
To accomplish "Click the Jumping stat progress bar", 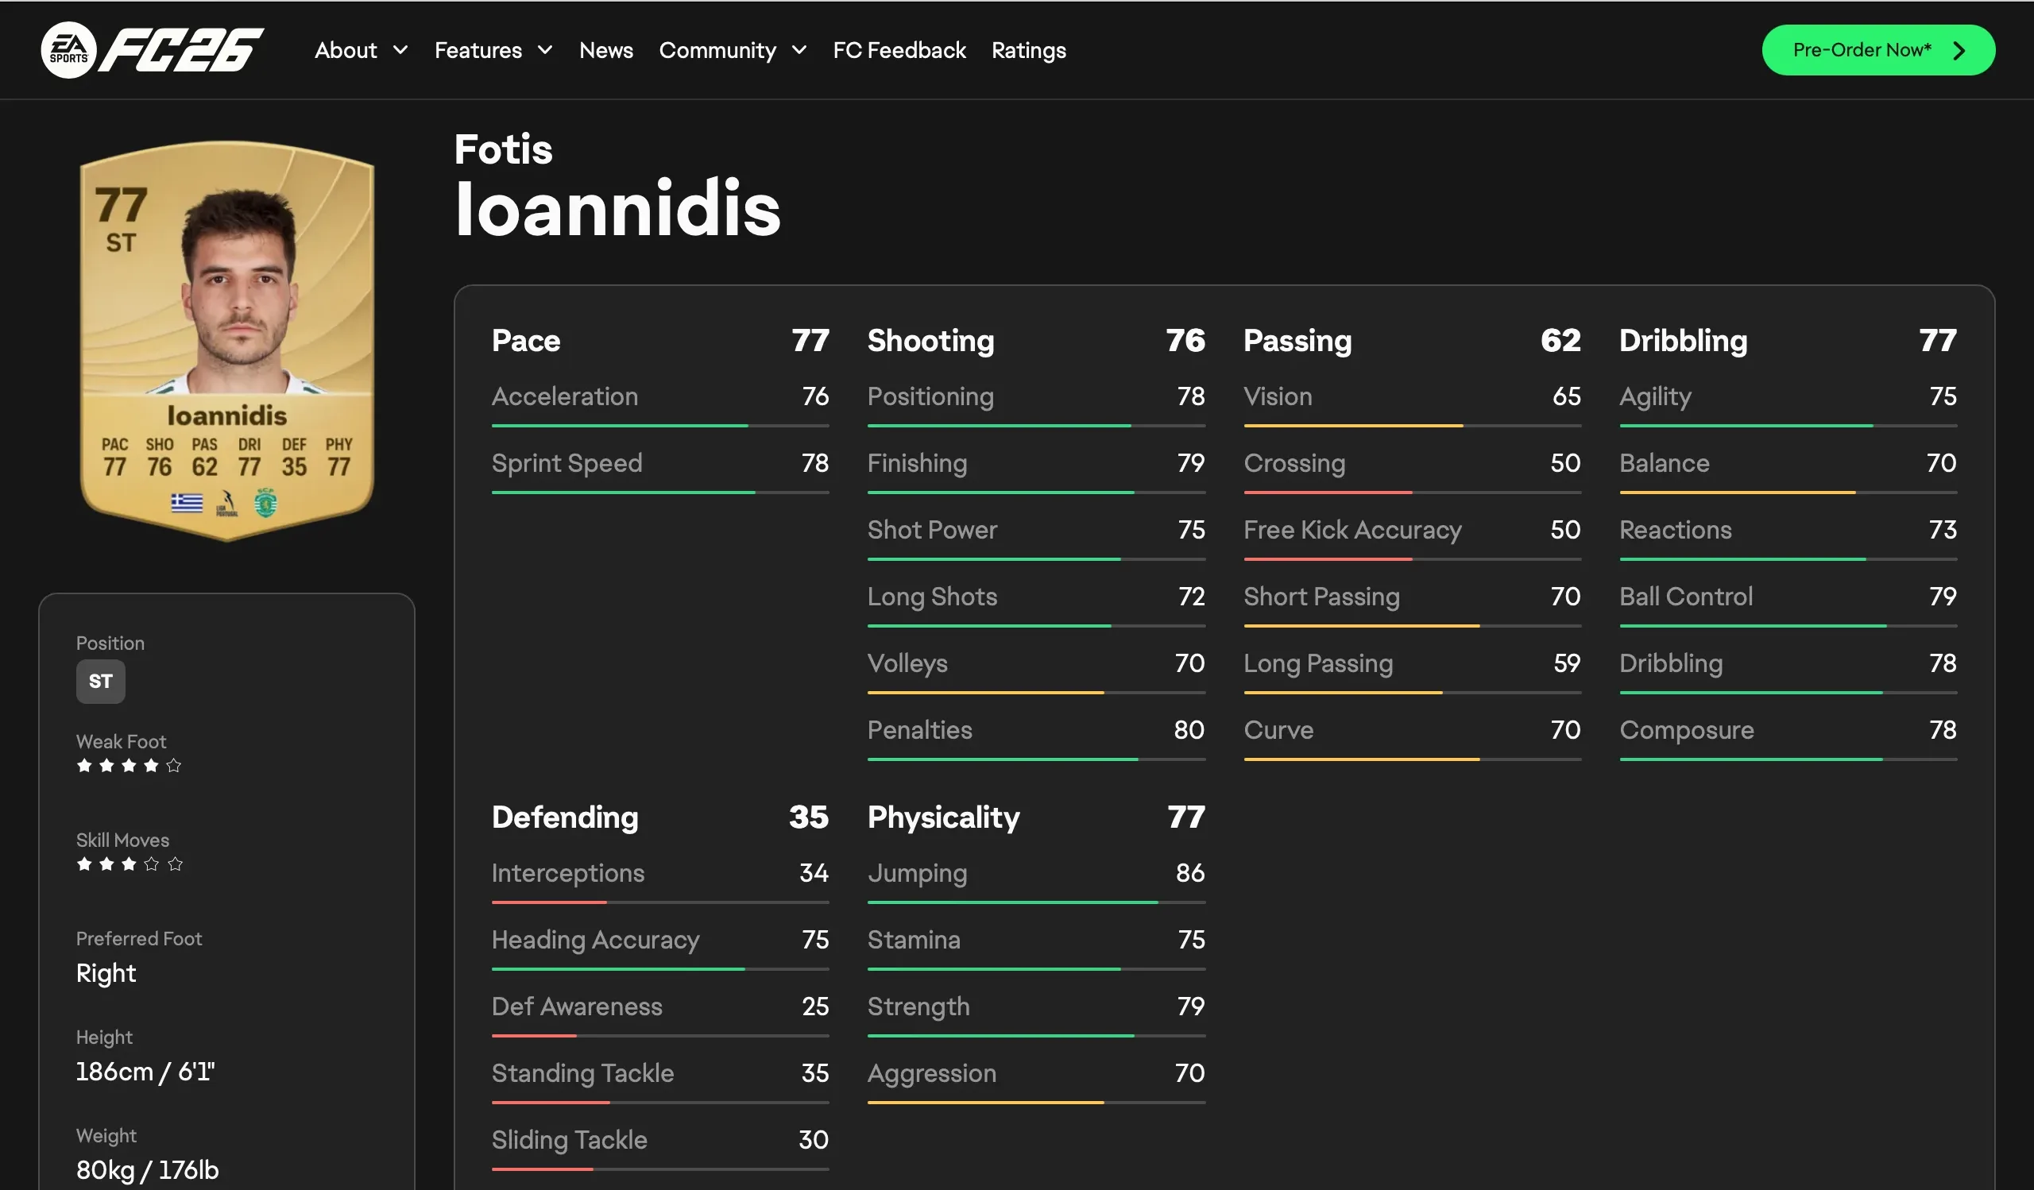I will pos(1035,902).
